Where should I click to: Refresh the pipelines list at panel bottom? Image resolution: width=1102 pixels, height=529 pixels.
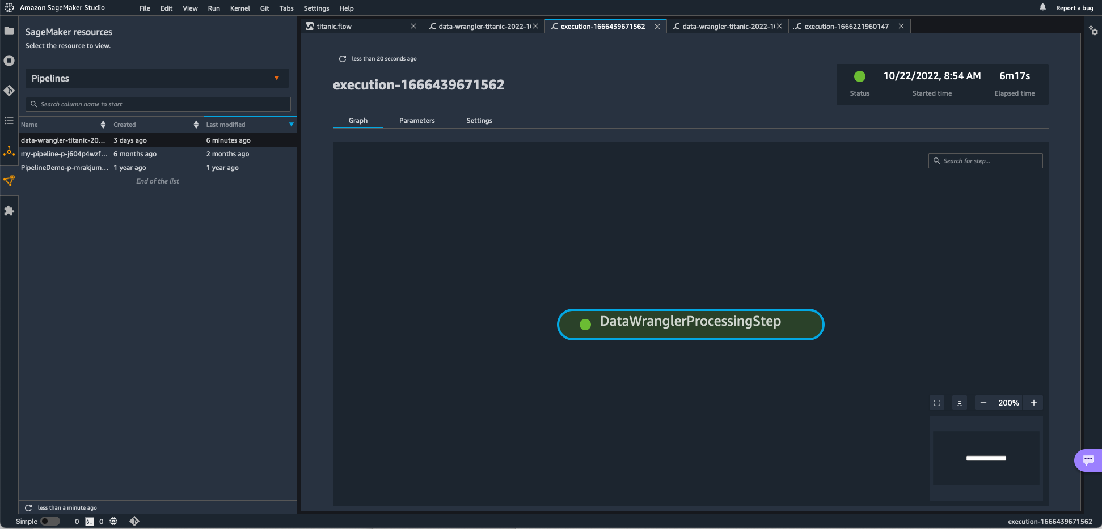click(x=28, y=508)
